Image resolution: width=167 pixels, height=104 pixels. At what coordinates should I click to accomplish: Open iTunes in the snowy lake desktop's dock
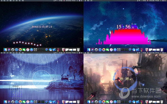click(x=28, y=102)
